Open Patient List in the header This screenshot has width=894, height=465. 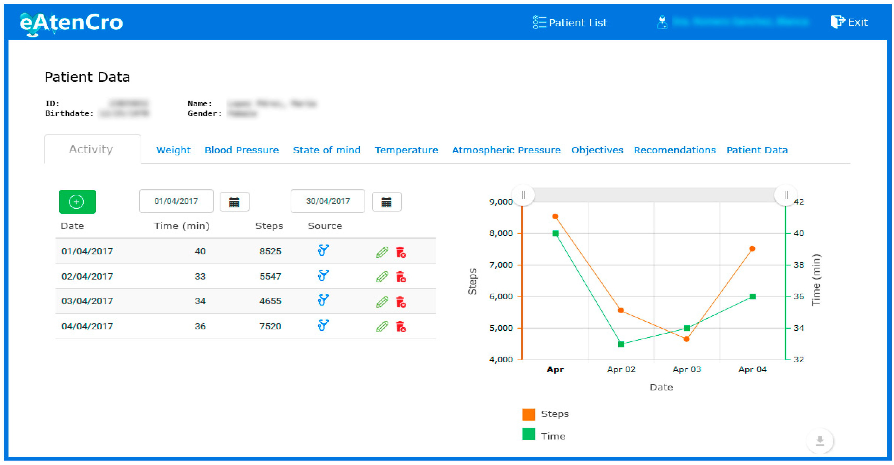coord(570,22)
